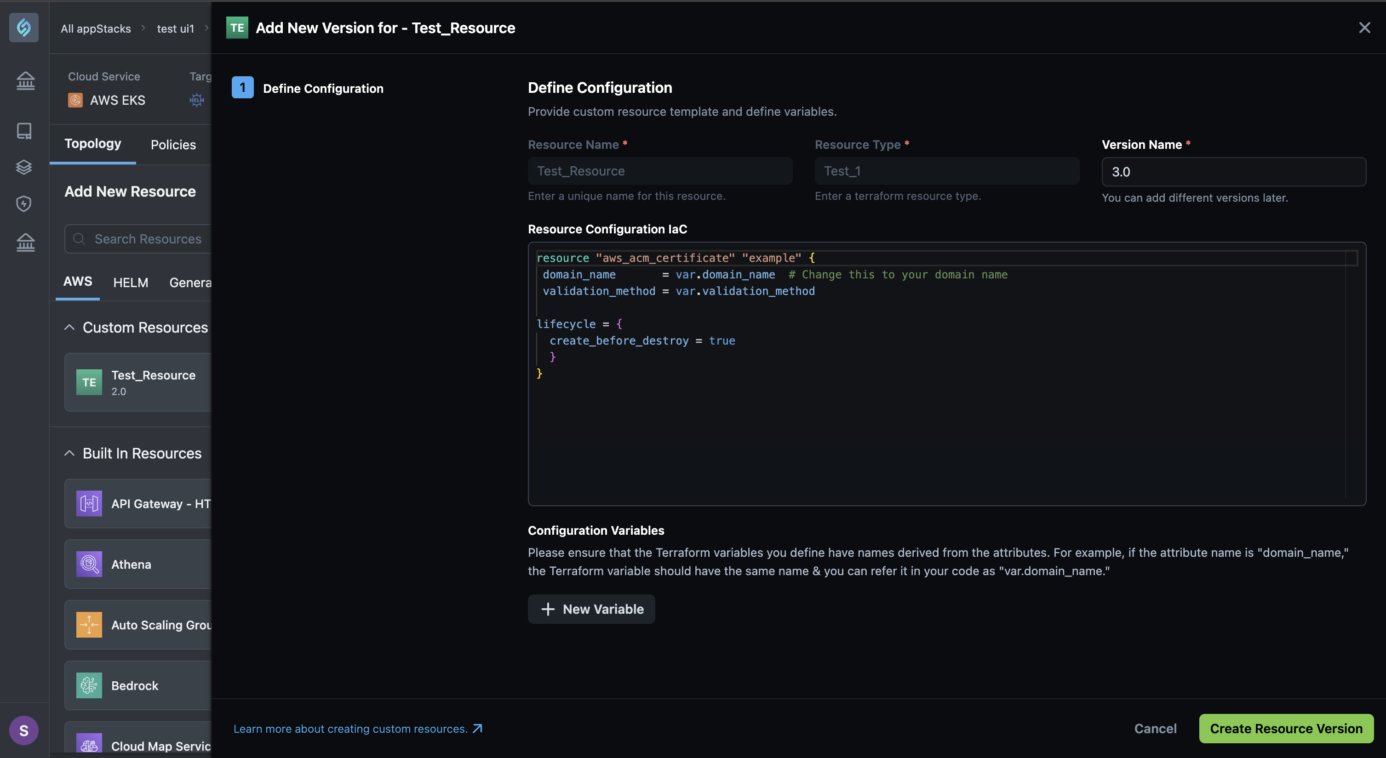Click the 'validation_method' code line
The width and height of the screenshot is (1386, 758).
[678, 291]
